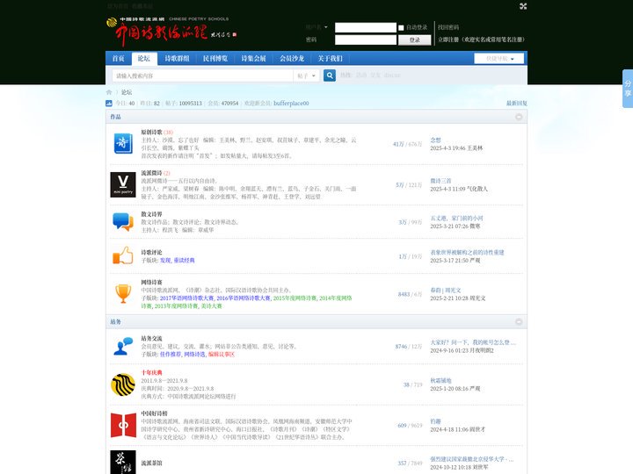Screen dimensions: 633x474
Task: Open the 诗集会展 nav tab
Action: coord(253,59)
